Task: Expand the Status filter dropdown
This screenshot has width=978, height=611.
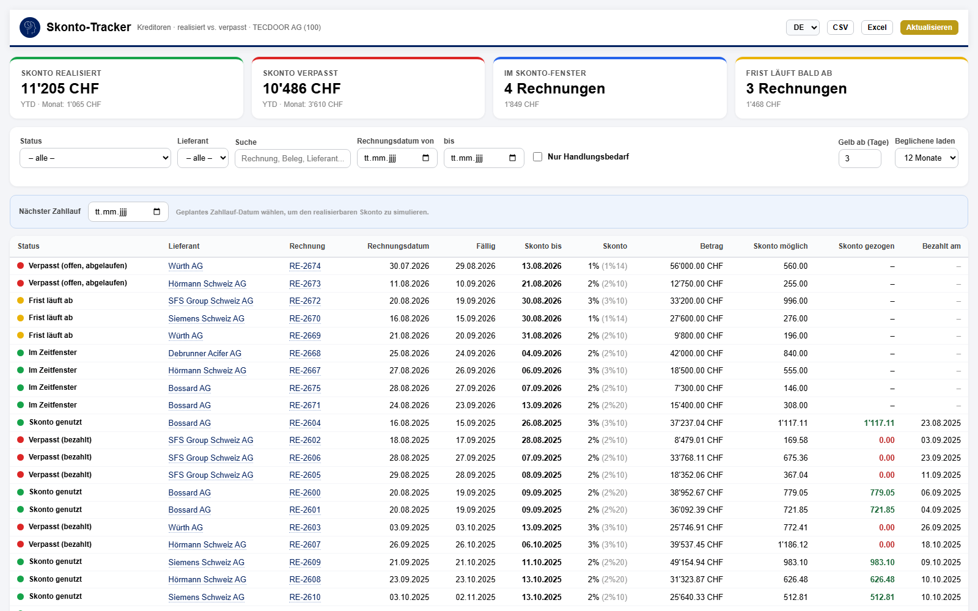Action: click(95, 158)
